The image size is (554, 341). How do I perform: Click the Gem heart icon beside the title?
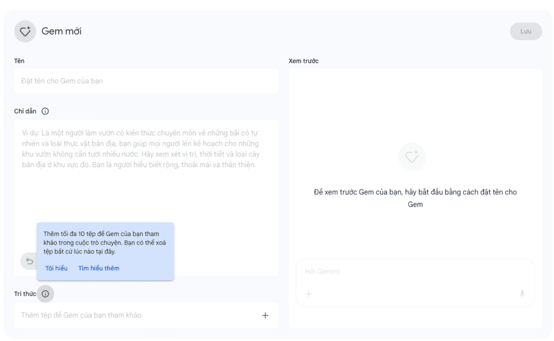(x=25, y=31)
